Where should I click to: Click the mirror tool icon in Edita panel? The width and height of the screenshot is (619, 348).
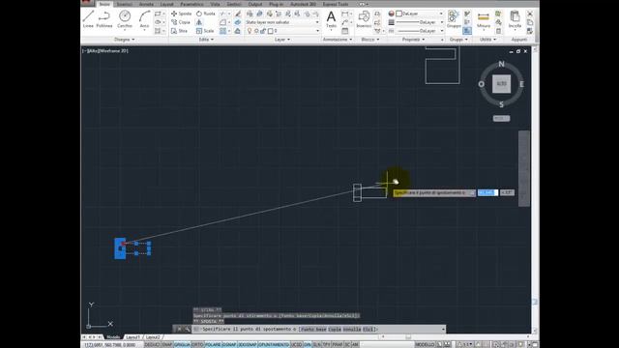199,22
